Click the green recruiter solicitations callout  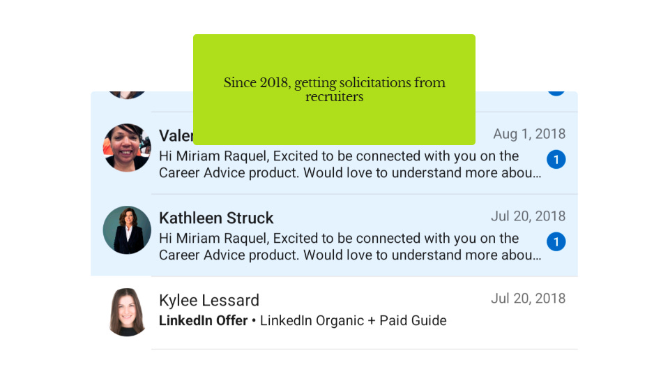coord(334,90)
